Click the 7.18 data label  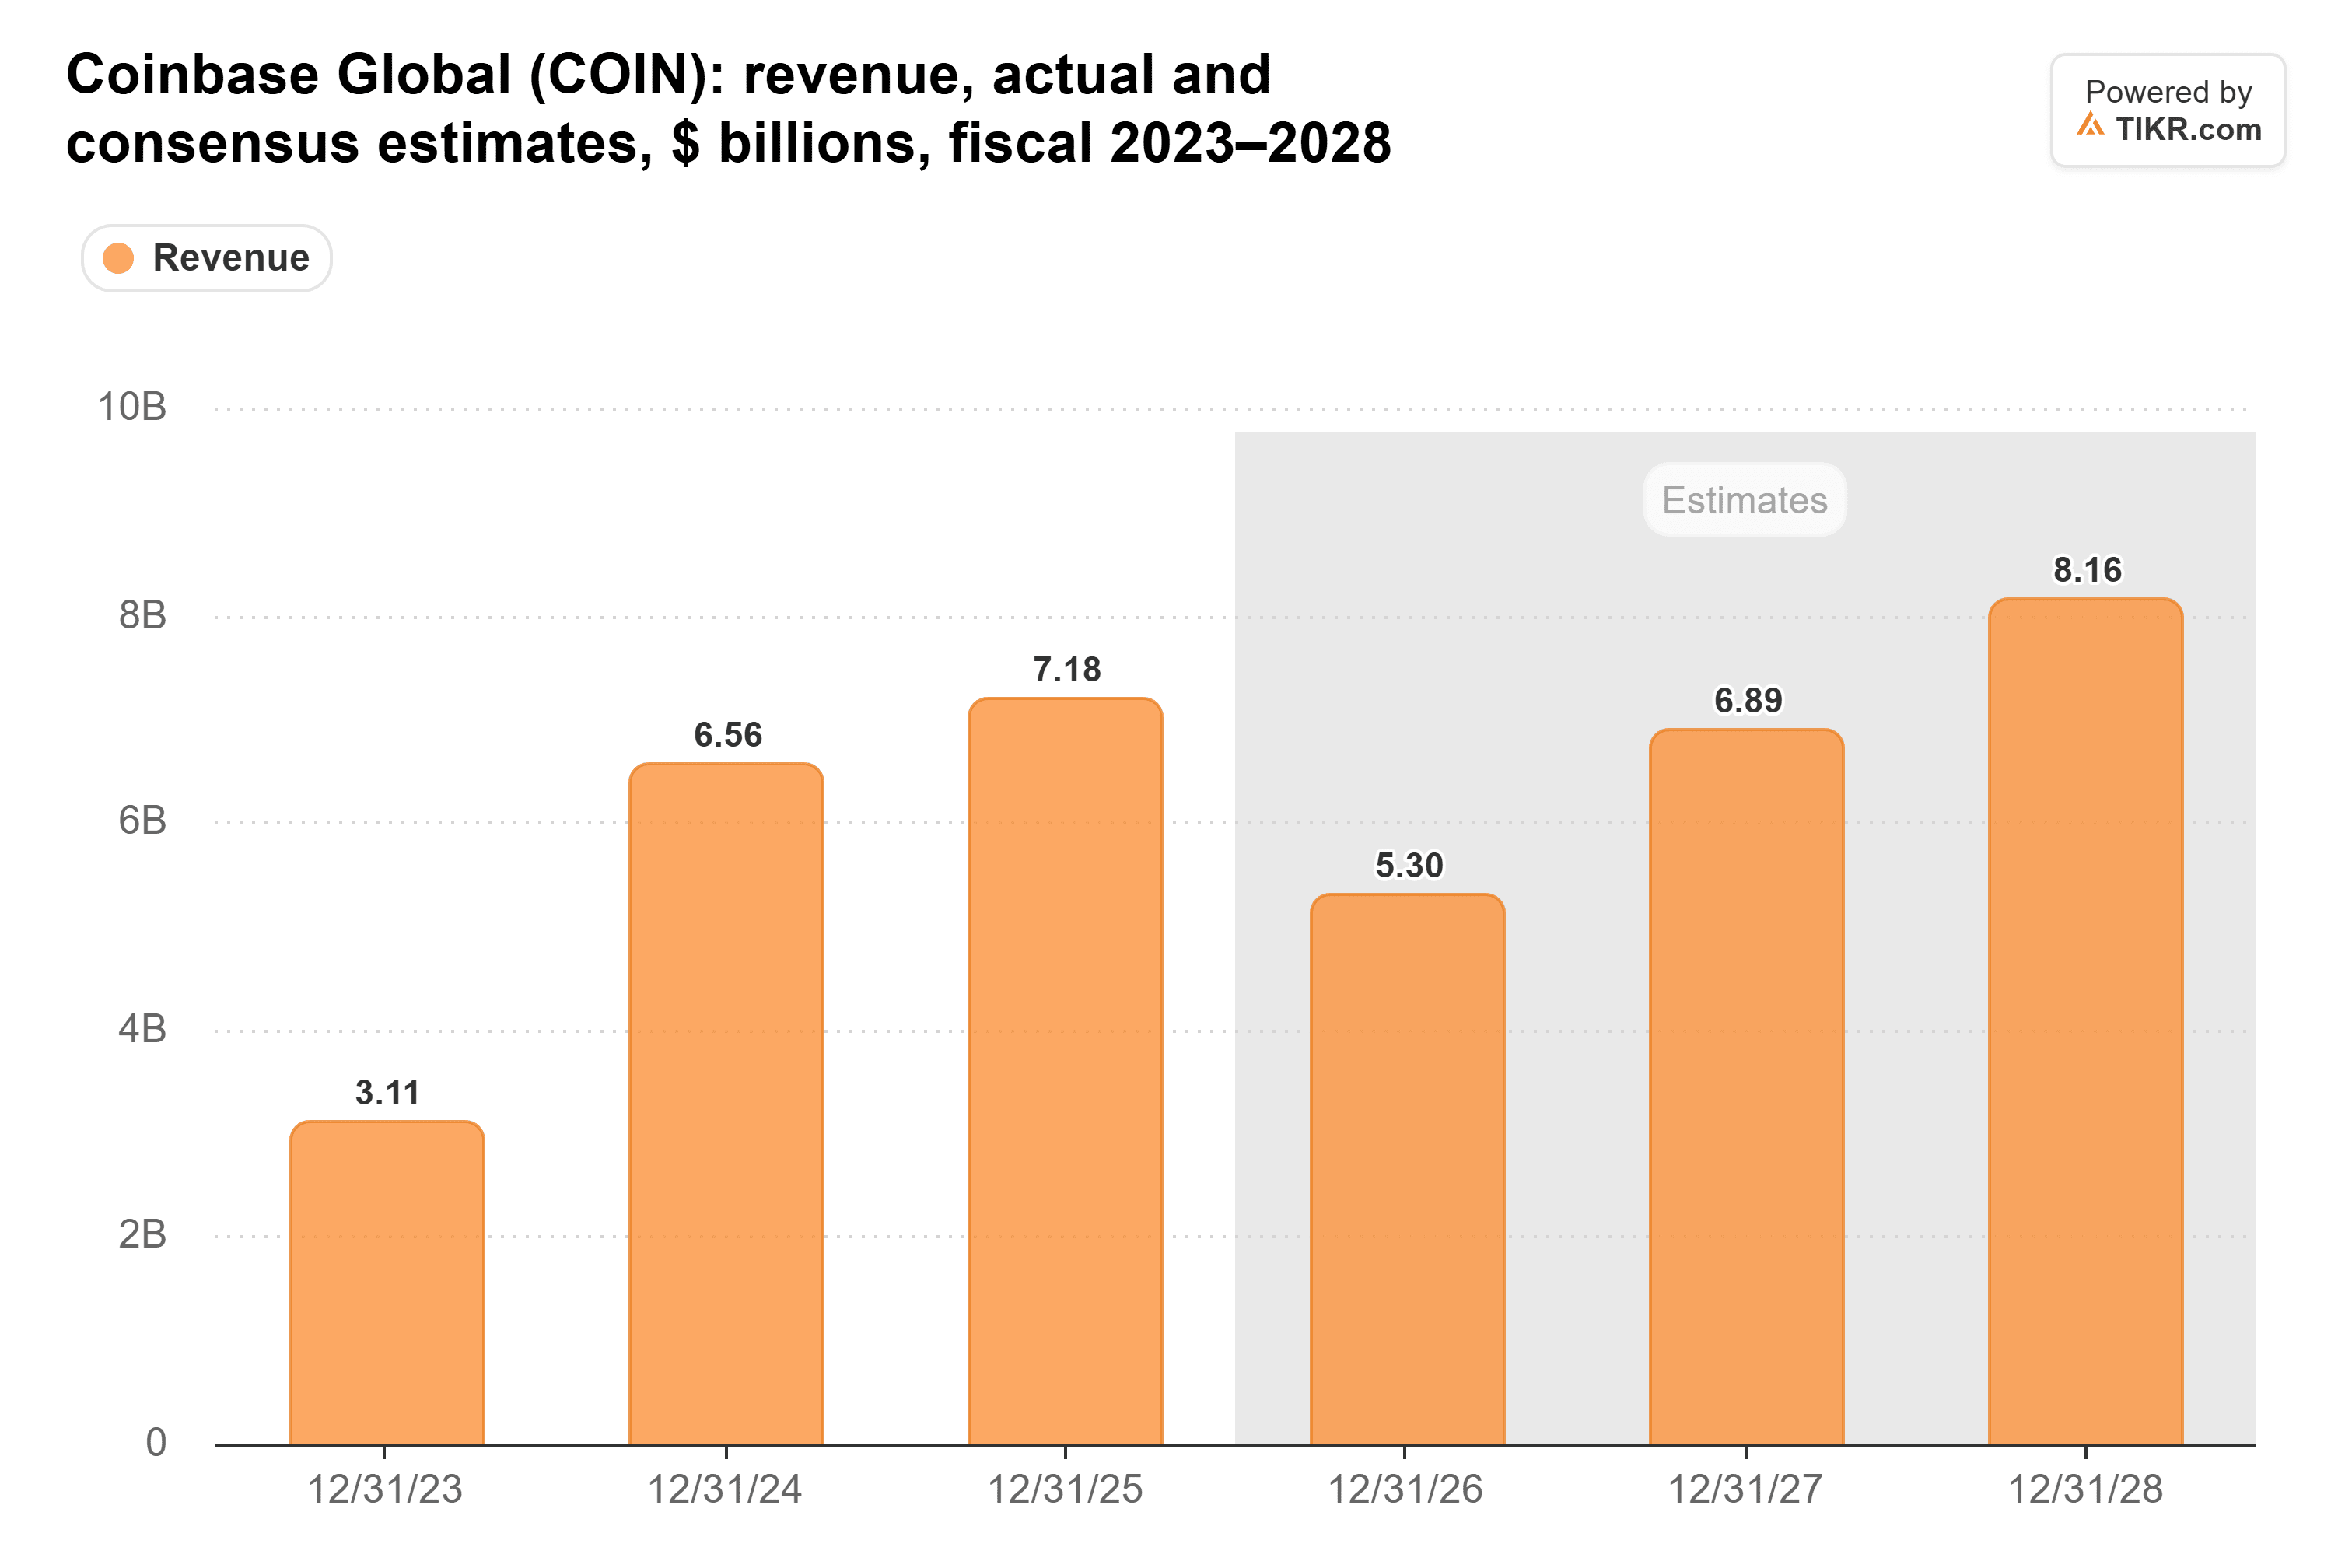pos(1067,670)
